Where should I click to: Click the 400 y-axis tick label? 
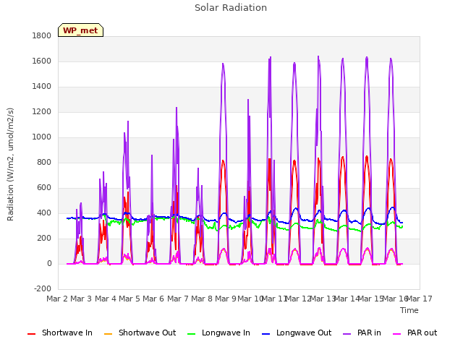(x=44, y=213)
